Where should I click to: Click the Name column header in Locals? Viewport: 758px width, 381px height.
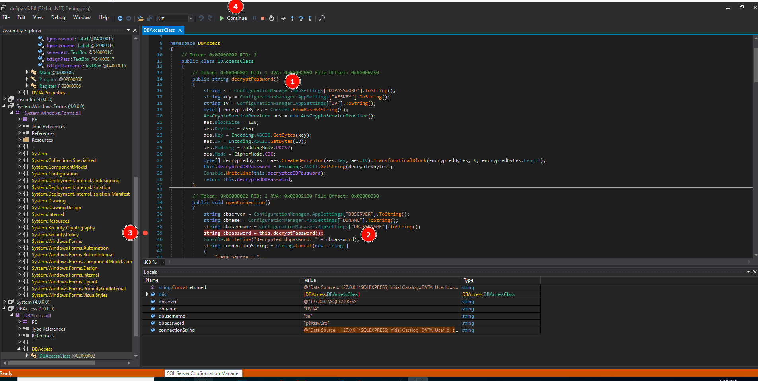coord(222,280)
